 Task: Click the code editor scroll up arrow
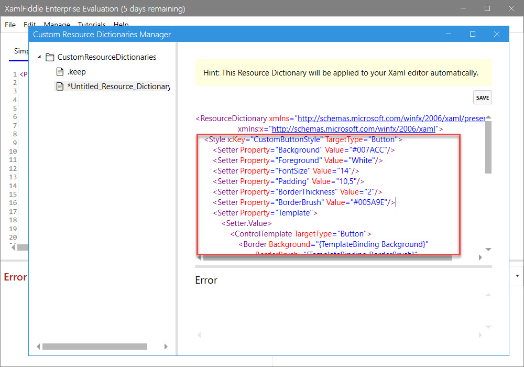click(x=488, y=117)
